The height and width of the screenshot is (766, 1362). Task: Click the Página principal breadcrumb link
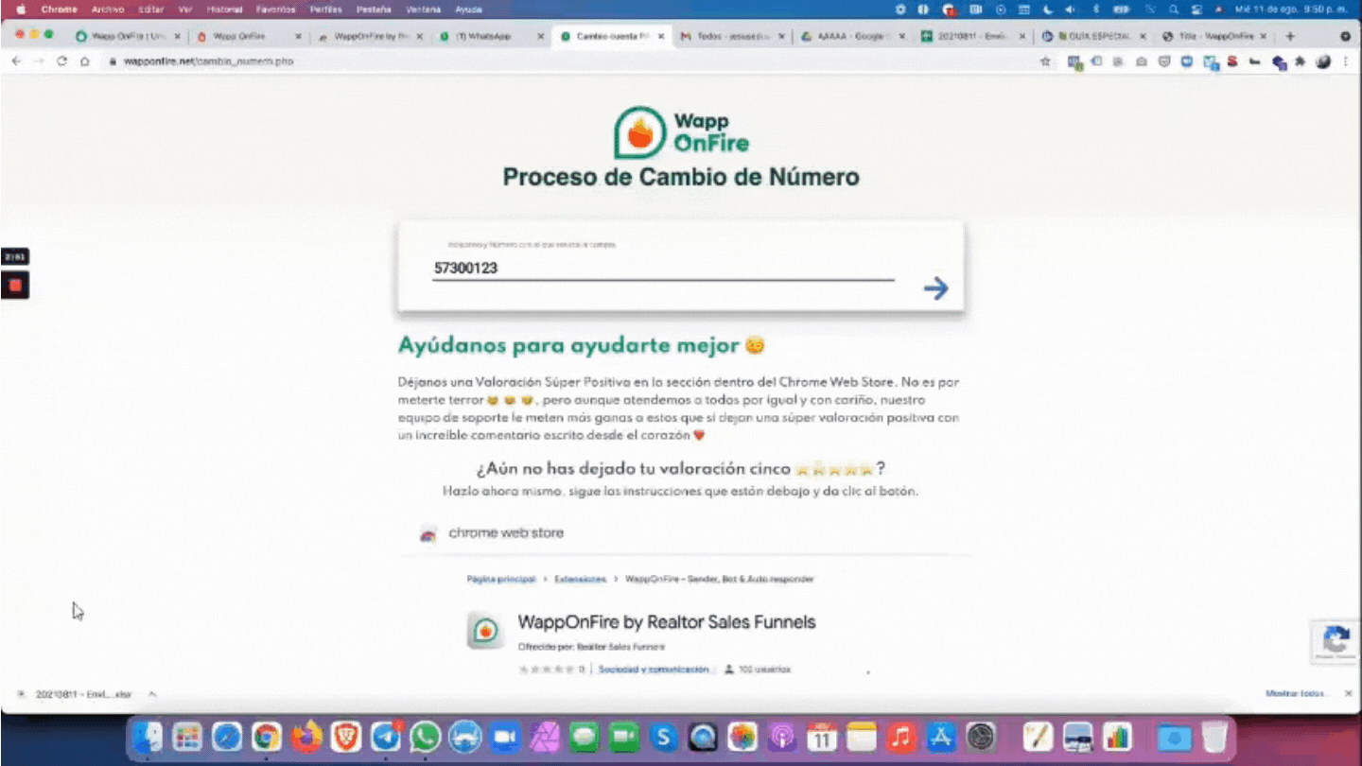click(x=501, y=579)
